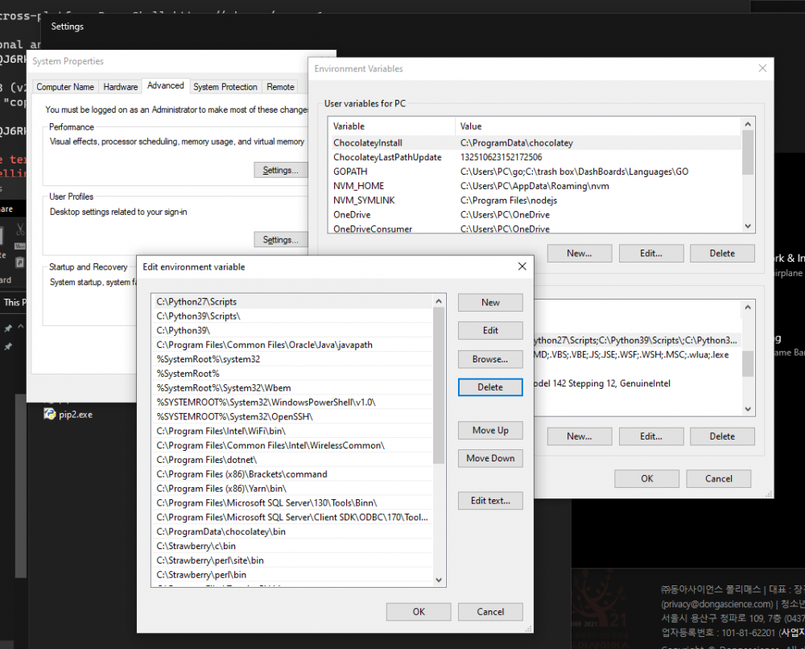The width and height of the screenshot is (805, 649).
Task: Select the plain %SystemRoot% entry
Action: pyautogui.click(x=294, y=374)
